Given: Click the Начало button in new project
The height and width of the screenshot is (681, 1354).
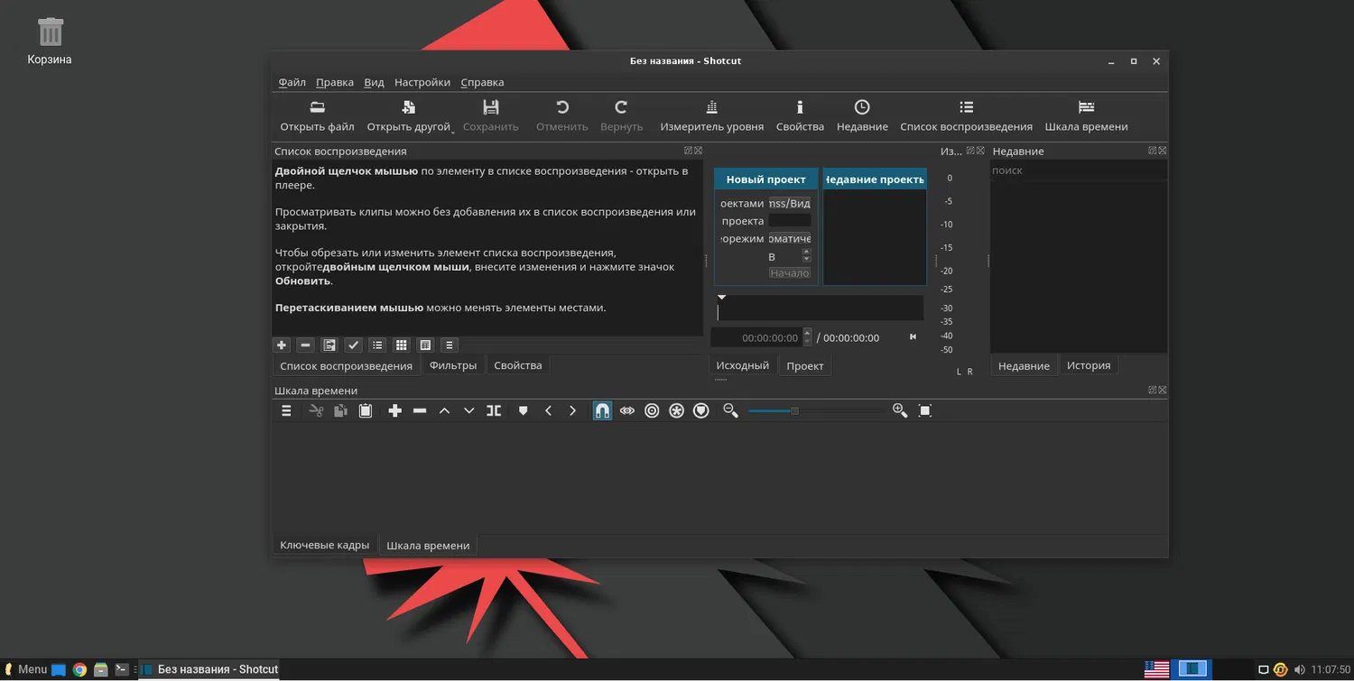Looking at the screenshot, I should [790, 272].
